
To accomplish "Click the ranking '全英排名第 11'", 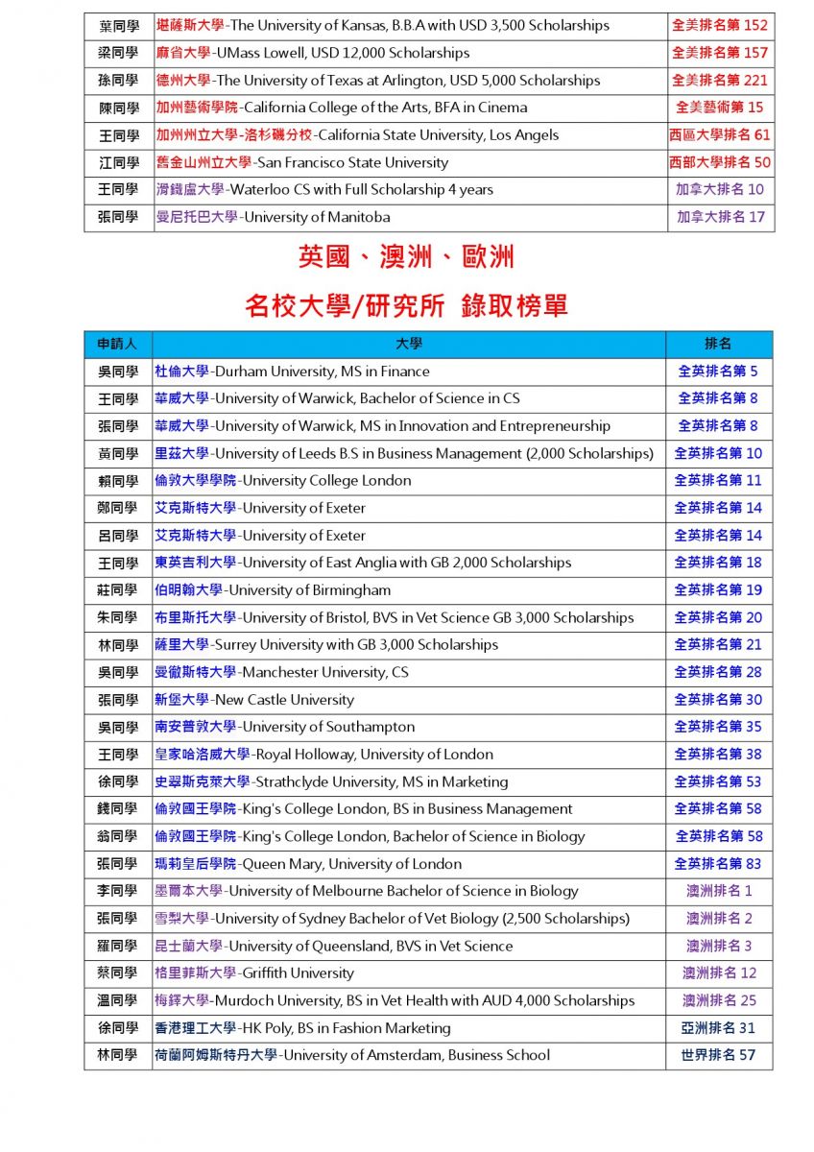I will click(x=719, y=481).
